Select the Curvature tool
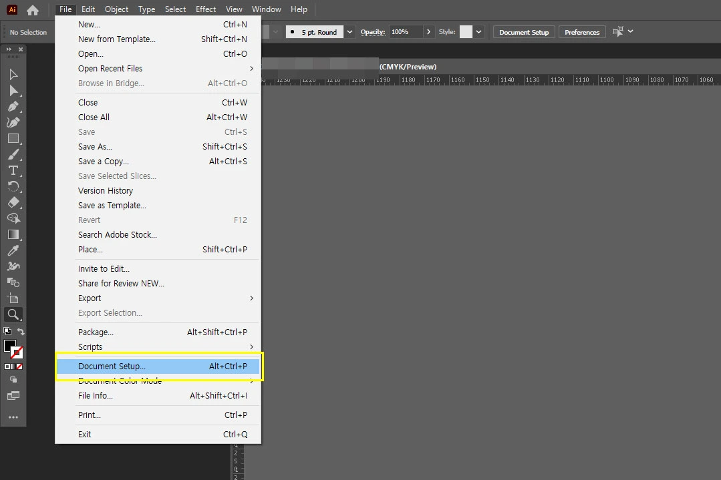The width and height of the screenshot is (721, 480). 13,123
